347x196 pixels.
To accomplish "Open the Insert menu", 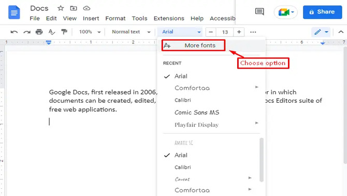I will [x=91, y=19].
